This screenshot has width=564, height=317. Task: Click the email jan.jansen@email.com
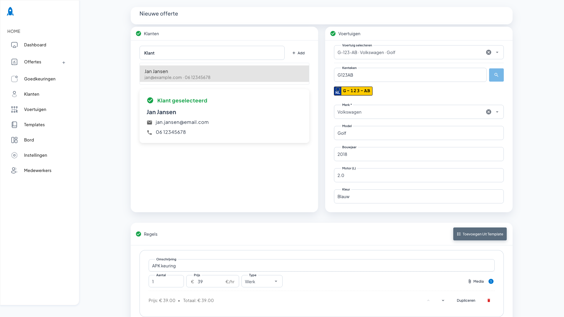(x=182, y=122)
